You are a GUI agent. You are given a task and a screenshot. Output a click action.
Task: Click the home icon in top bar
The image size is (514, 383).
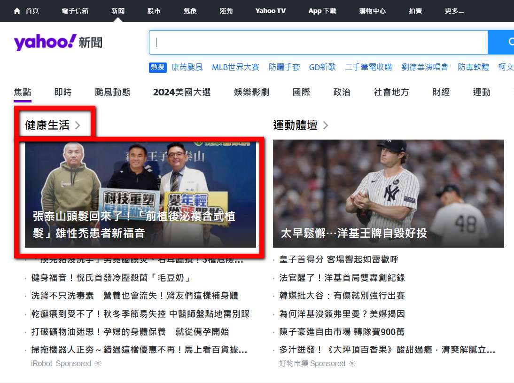click(17, 11)
